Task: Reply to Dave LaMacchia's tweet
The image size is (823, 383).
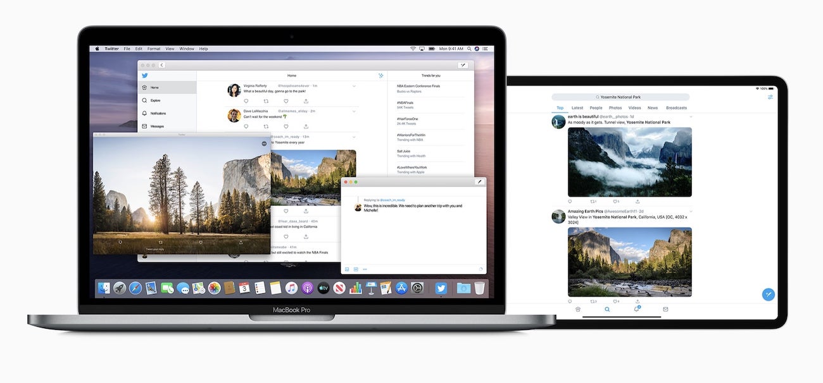Action: tap(246, 126)
